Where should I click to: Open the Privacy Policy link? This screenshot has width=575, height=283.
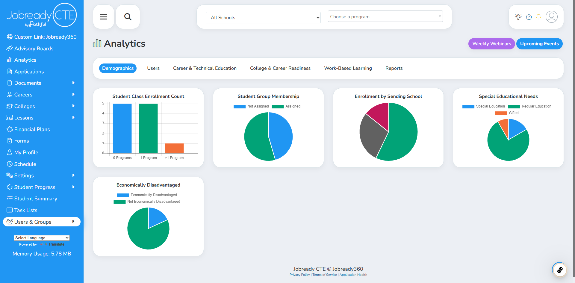click(299, 275)
